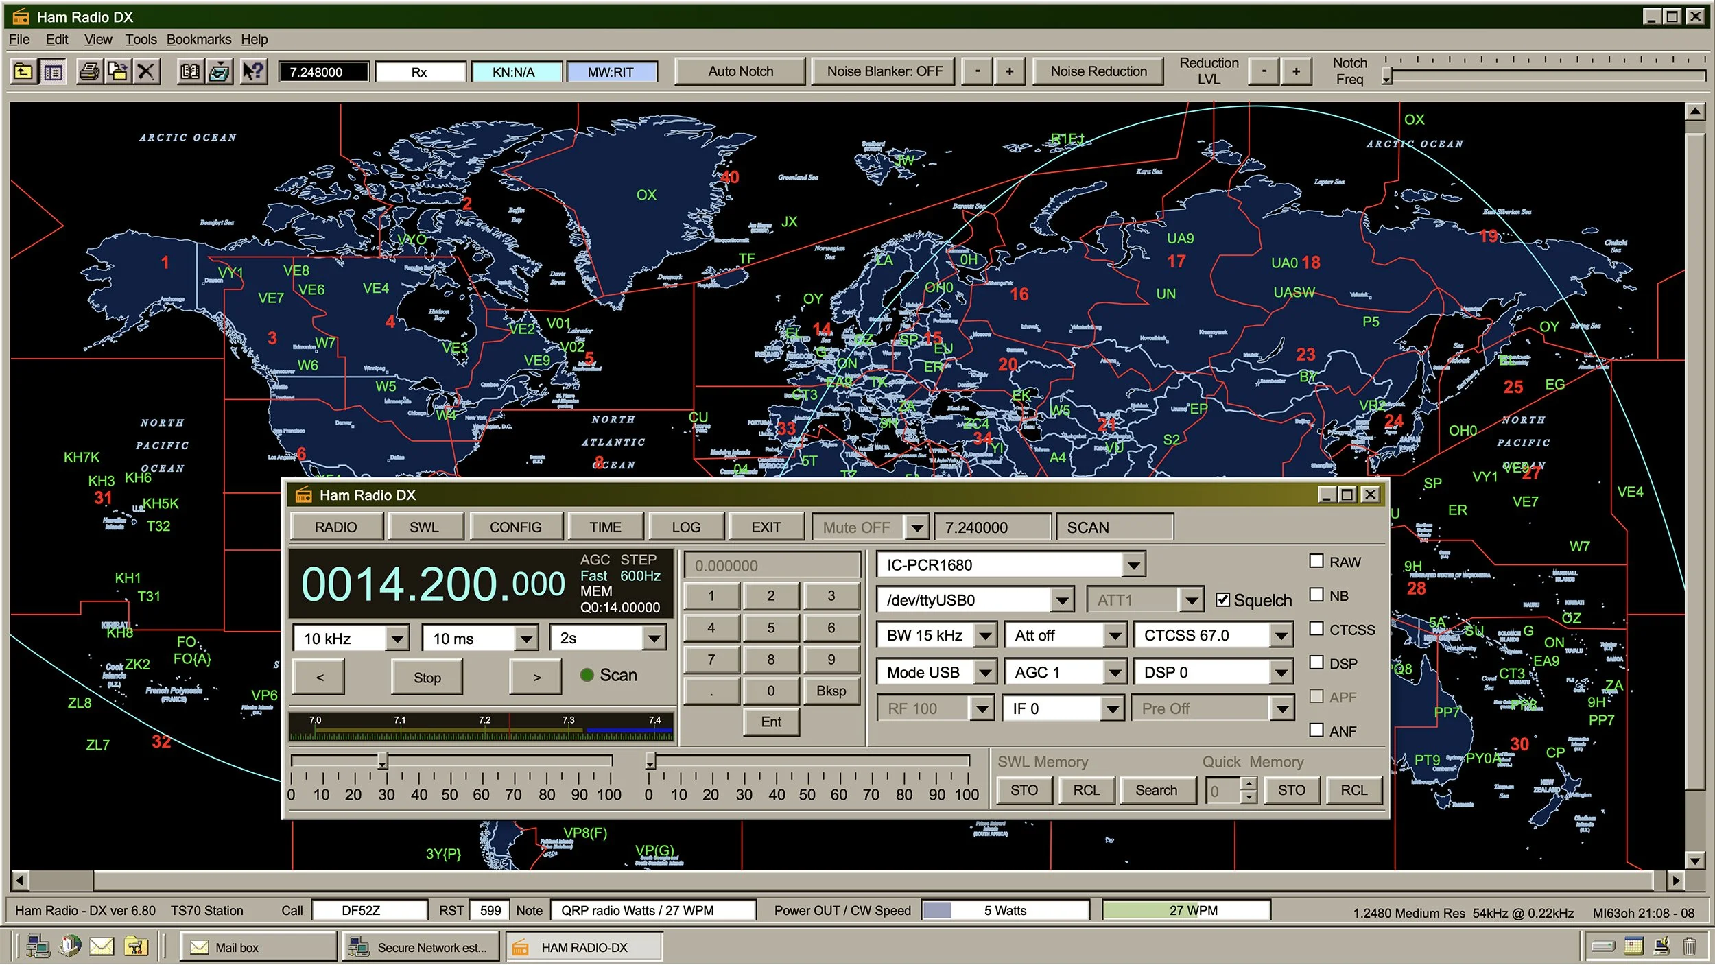Click the send mail toolbar icon
1715x965 pixels.
tap(218, 71)
